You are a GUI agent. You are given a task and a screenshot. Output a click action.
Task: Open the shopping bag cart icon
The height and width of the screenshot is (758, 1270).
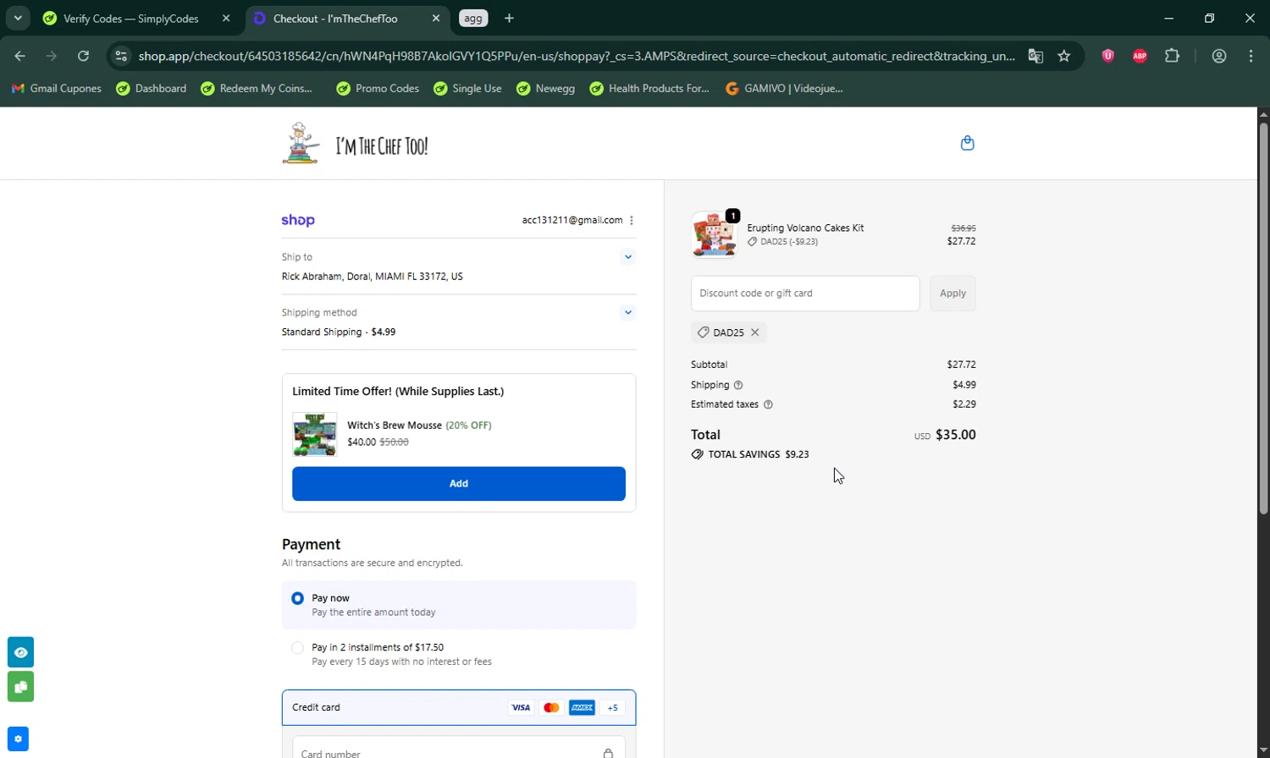click(967, 143)
